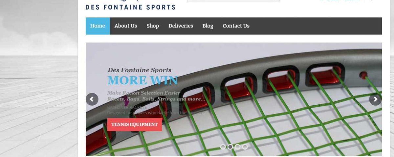Open the Home menu item
The height and width of the screenshot is (157, 394).
coord(98,26)
